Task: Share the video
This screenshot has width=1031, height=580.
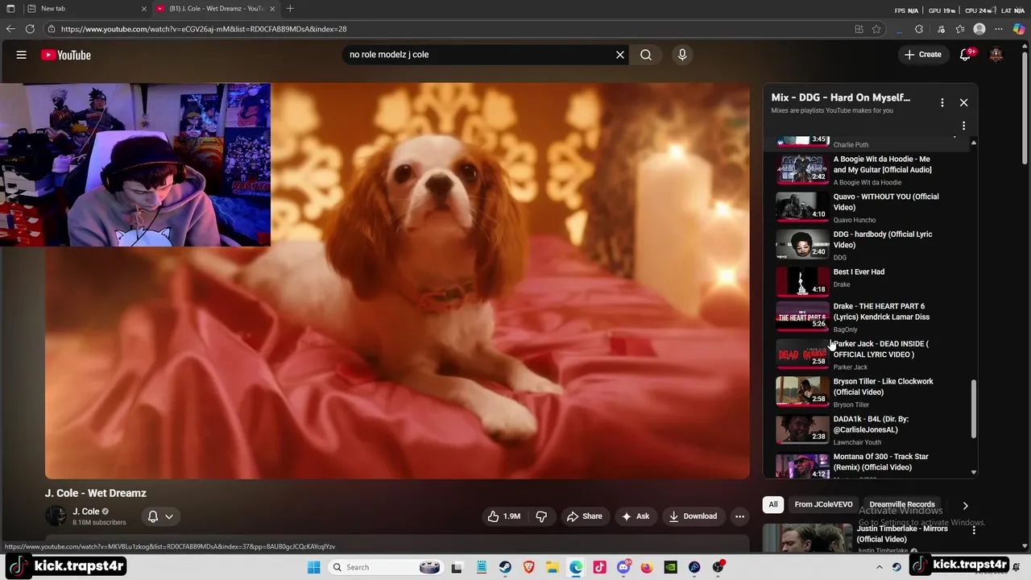Action: point(585,516)
